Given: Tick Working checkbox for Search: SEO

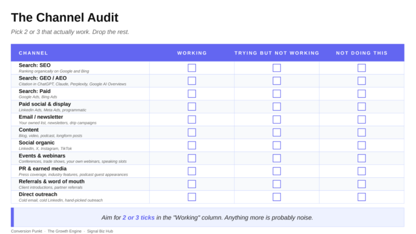Looking at the screenshot, I should click(192, 68).
